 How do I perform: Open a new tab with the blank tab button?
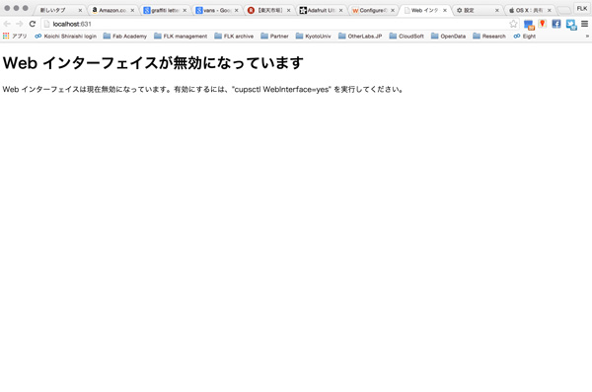tap(563, 10)
